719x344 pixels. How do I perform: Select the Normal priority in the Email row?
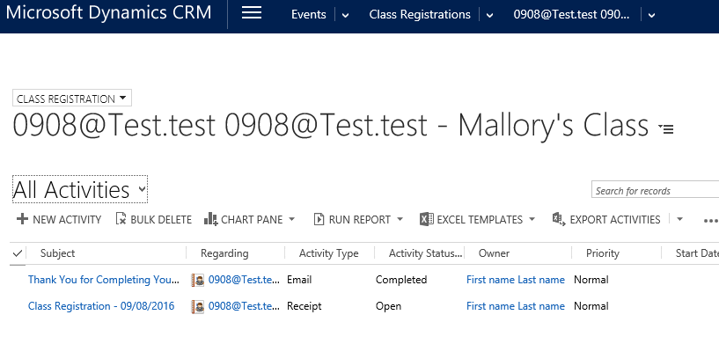point(591,280)
